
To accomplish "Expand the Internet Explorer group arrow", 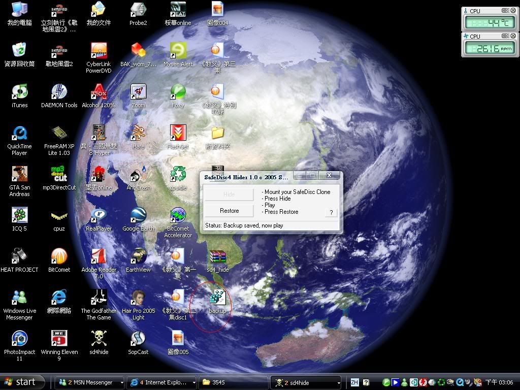I will [194, 383].
